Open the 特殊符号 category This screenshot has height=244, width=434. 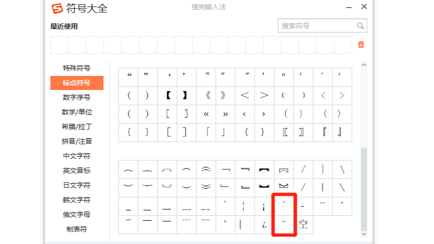click(x=76, y=68)
